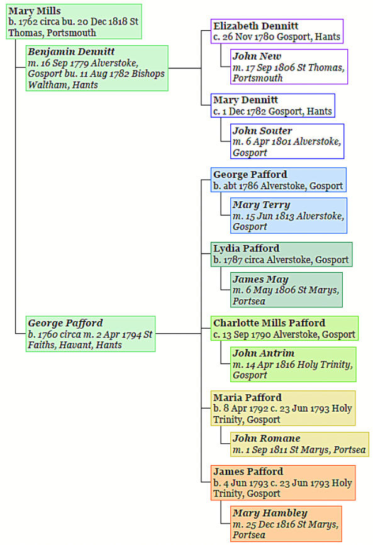Screen dimensions: 373x545
Task: Open Charlotte Mills Pafford entry
Action: pyautogui.click(x=284, y=329)
